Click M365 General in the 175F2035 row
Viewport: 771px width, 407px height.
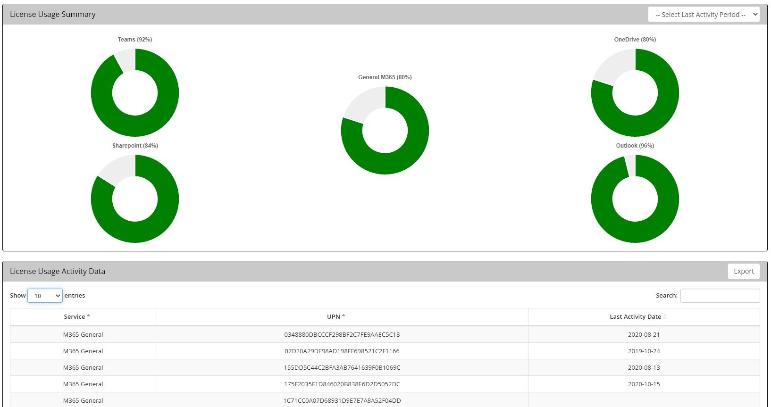(83, 384)
